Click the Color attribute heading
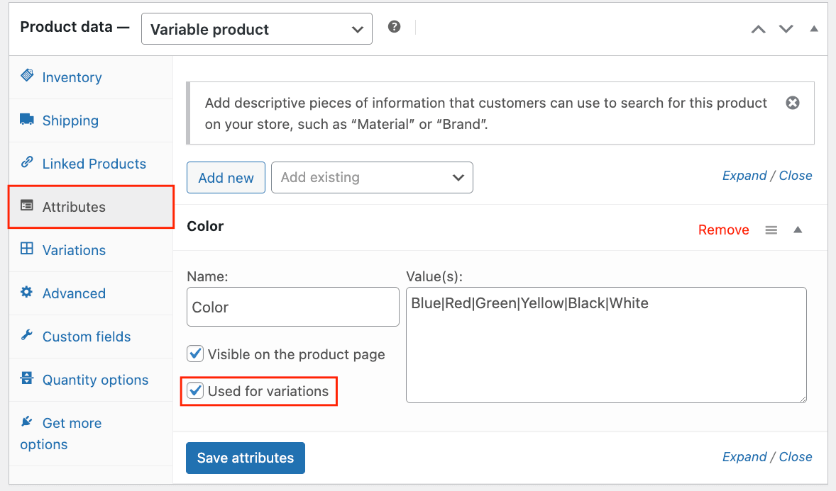This screenshot has width=836, height=491. coord(205,226)
